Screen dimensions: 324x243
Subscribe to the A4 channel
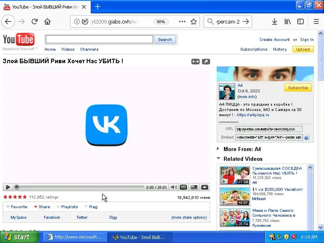click(x=298, y=87)
